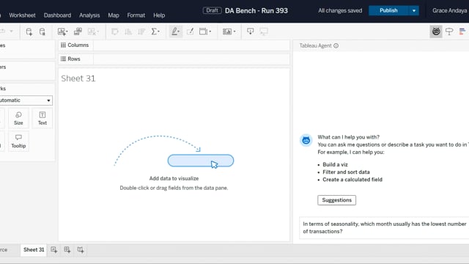Click the Grace Andaya user name
469x264 pixels.
[449, 10]
